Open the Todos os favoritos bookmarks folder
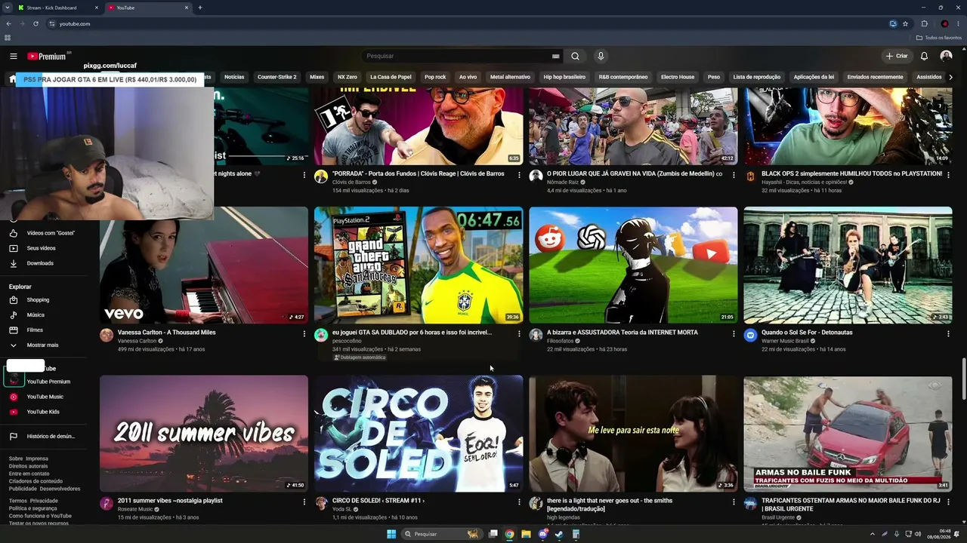 [x=939, y=38]
